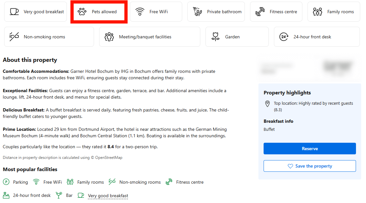Click the Free WiFi text in popular facilities
Screen dimensions: 366x203
pyautogui.click(x=52, y=182)
